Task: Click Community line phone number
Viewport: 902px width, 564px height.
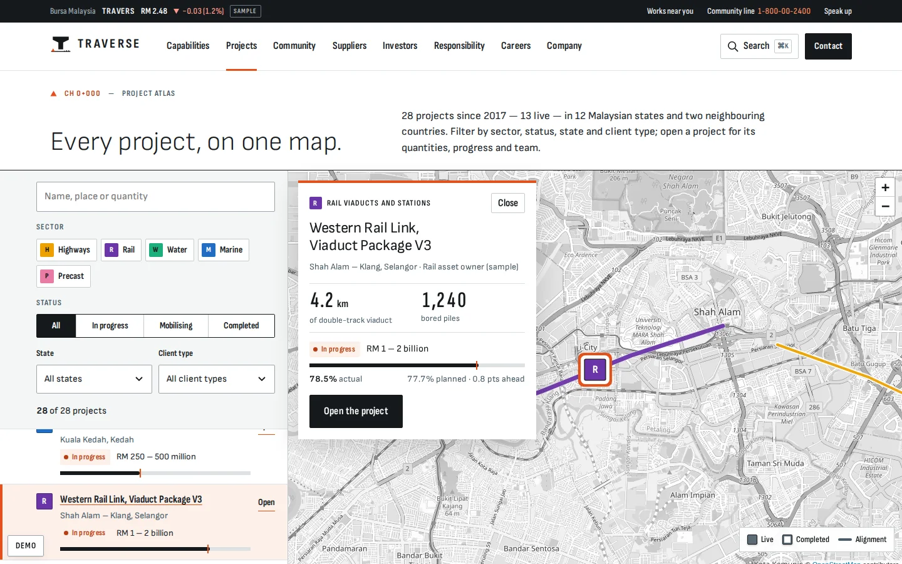Action: click(x=784, y=11)
